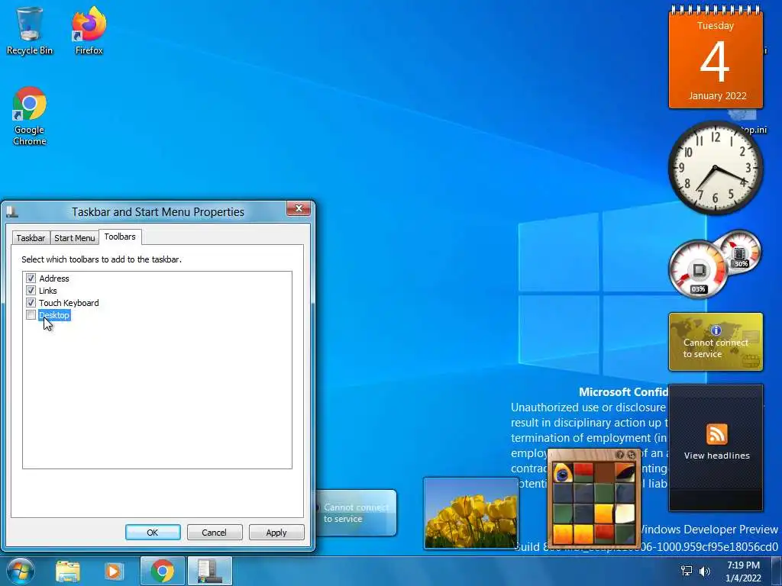
Task: Check the Desktop toolbar checkbox
Action: (31, 315)
